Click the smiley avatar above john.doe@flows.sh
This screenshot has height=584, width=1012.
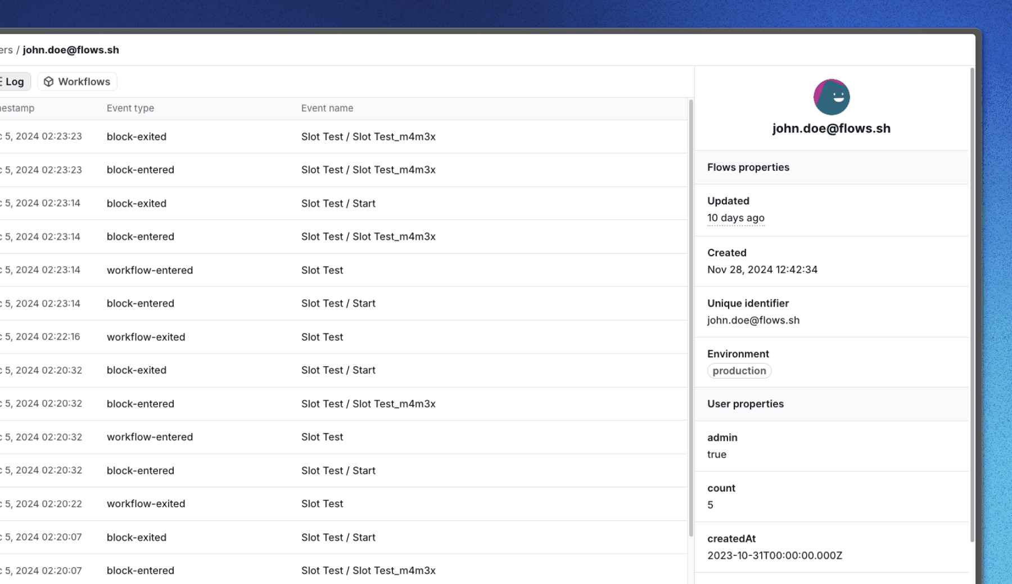pos(831,97)
